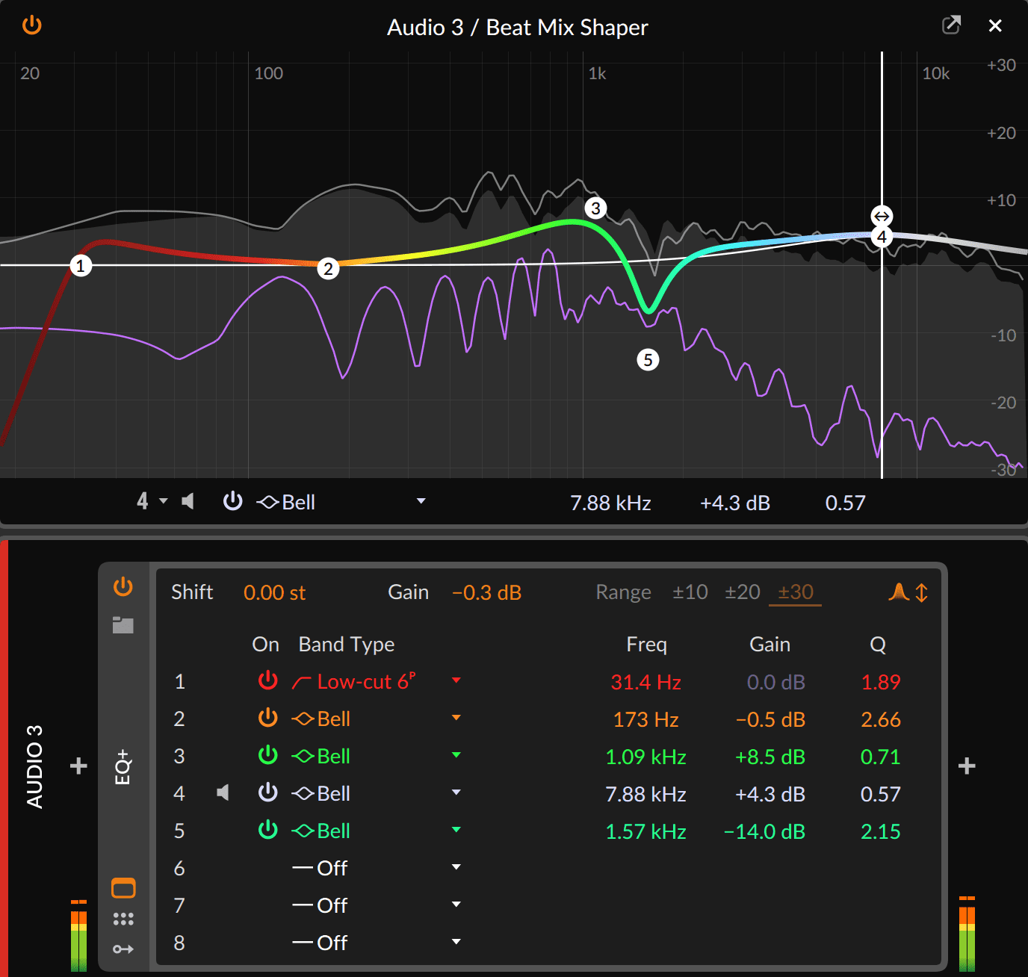Toggle the EQ+ device power button
The height and width of the screenshot is (977, 1028).
point(123,587)
